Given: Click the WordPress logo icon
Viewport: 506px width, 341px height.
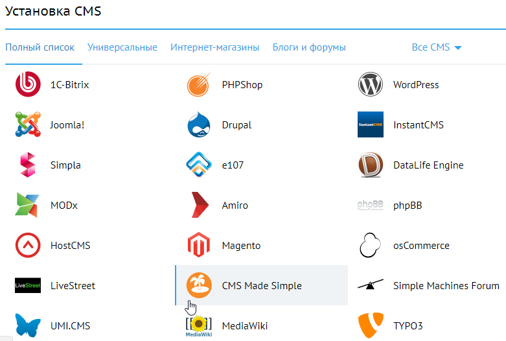Looking at the screenshot, I should 371,84.
